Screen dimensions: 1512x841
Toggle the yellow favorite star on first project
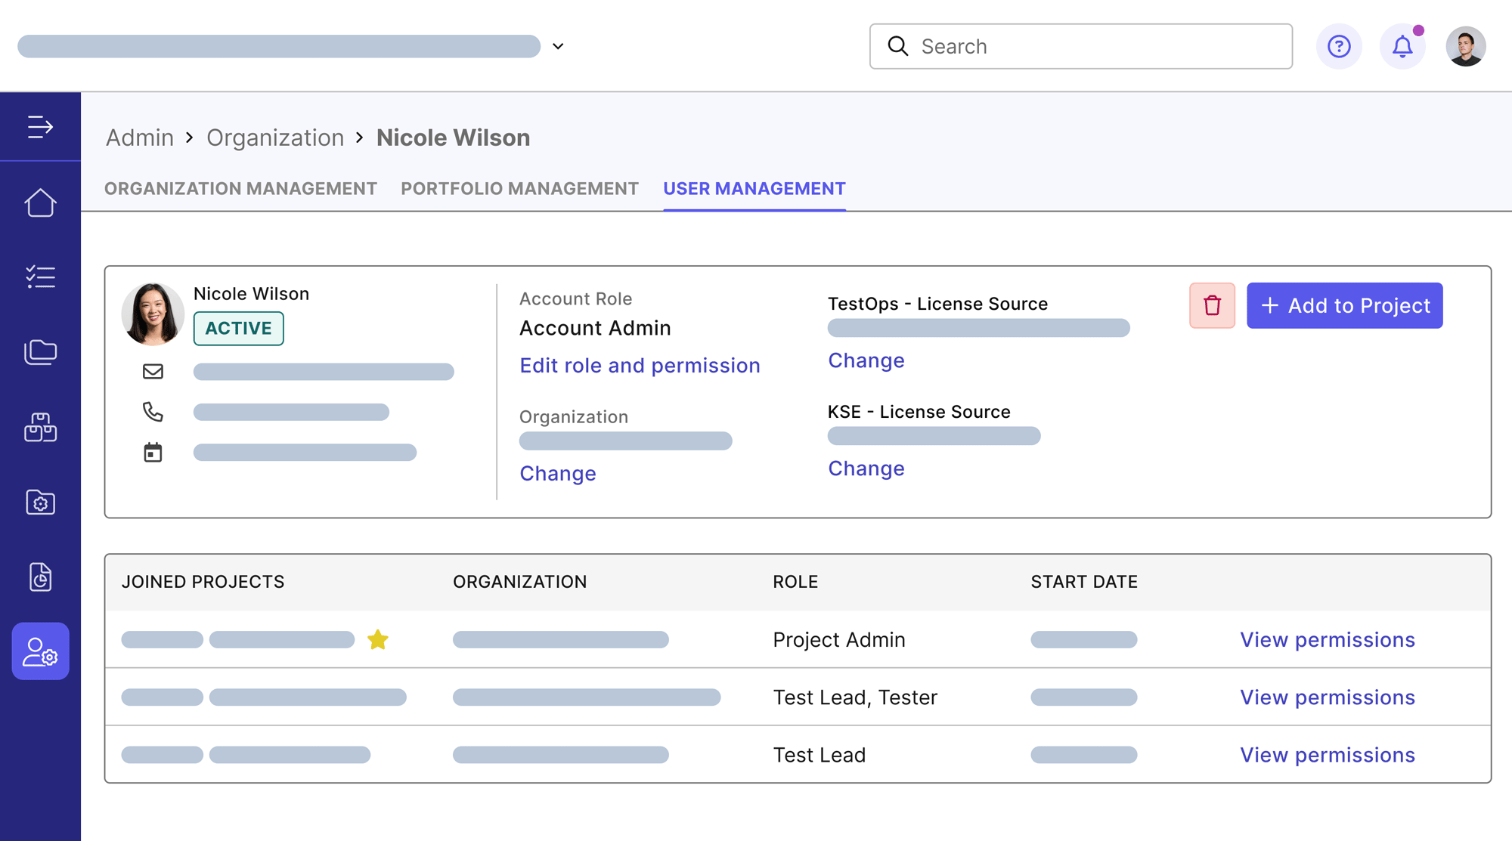click(x=377, y=640)
